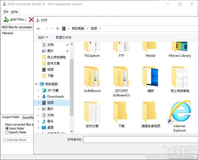
Task: Click the navigation pane scroll up arrow
Action: pyautogui.click(x=72, y=44)
